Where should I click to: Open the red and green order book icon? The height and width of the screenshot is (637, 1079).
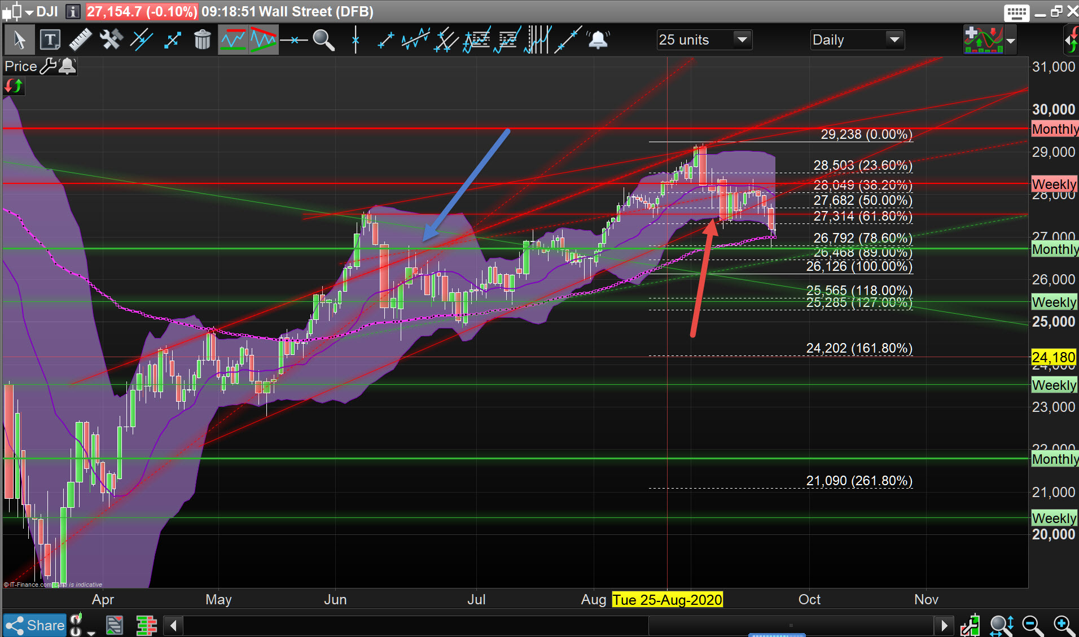click(146, 625)
